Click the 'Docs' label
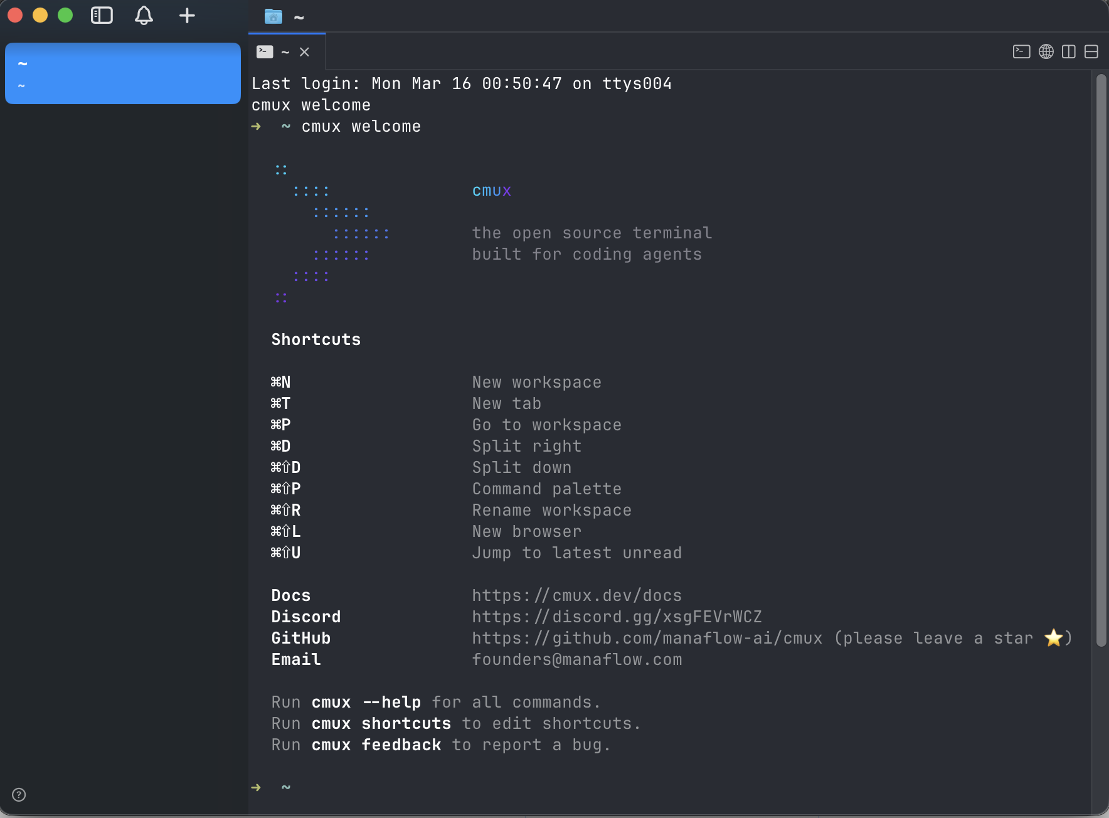Image resolution: width=1109 pixels, height=818 pixels. 291,595
